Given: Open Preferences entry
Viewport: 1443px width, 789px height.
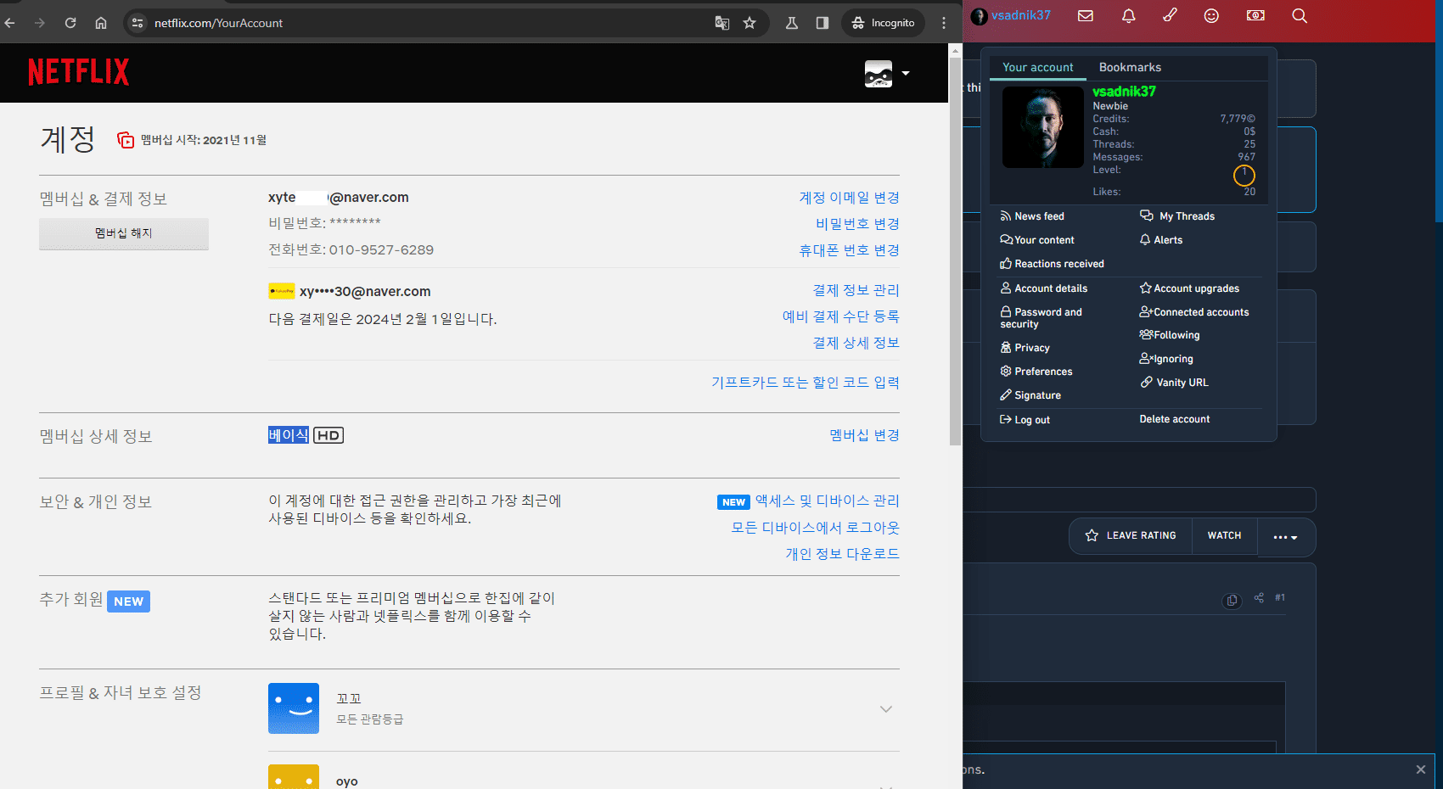Looking at the screenshot, I should pos(1036,372).
